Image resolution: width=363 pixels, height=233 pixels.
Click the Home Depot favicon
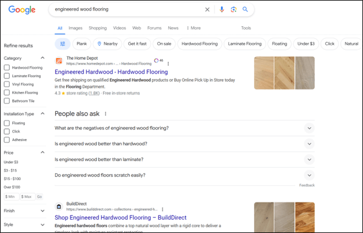point(59,61)
